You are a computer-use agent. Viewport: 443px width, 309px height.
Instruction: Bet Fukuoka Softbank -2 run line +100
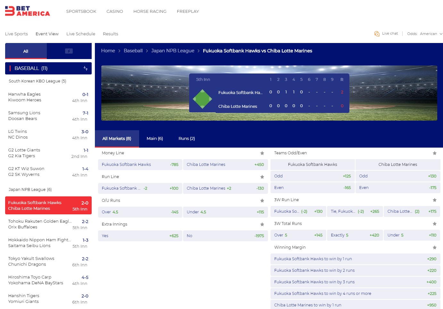[x=140, y=188]
